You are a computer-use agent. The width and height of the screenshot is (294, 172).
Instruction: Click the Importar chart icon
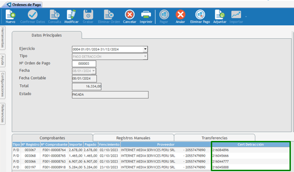[x=236, y=15]
